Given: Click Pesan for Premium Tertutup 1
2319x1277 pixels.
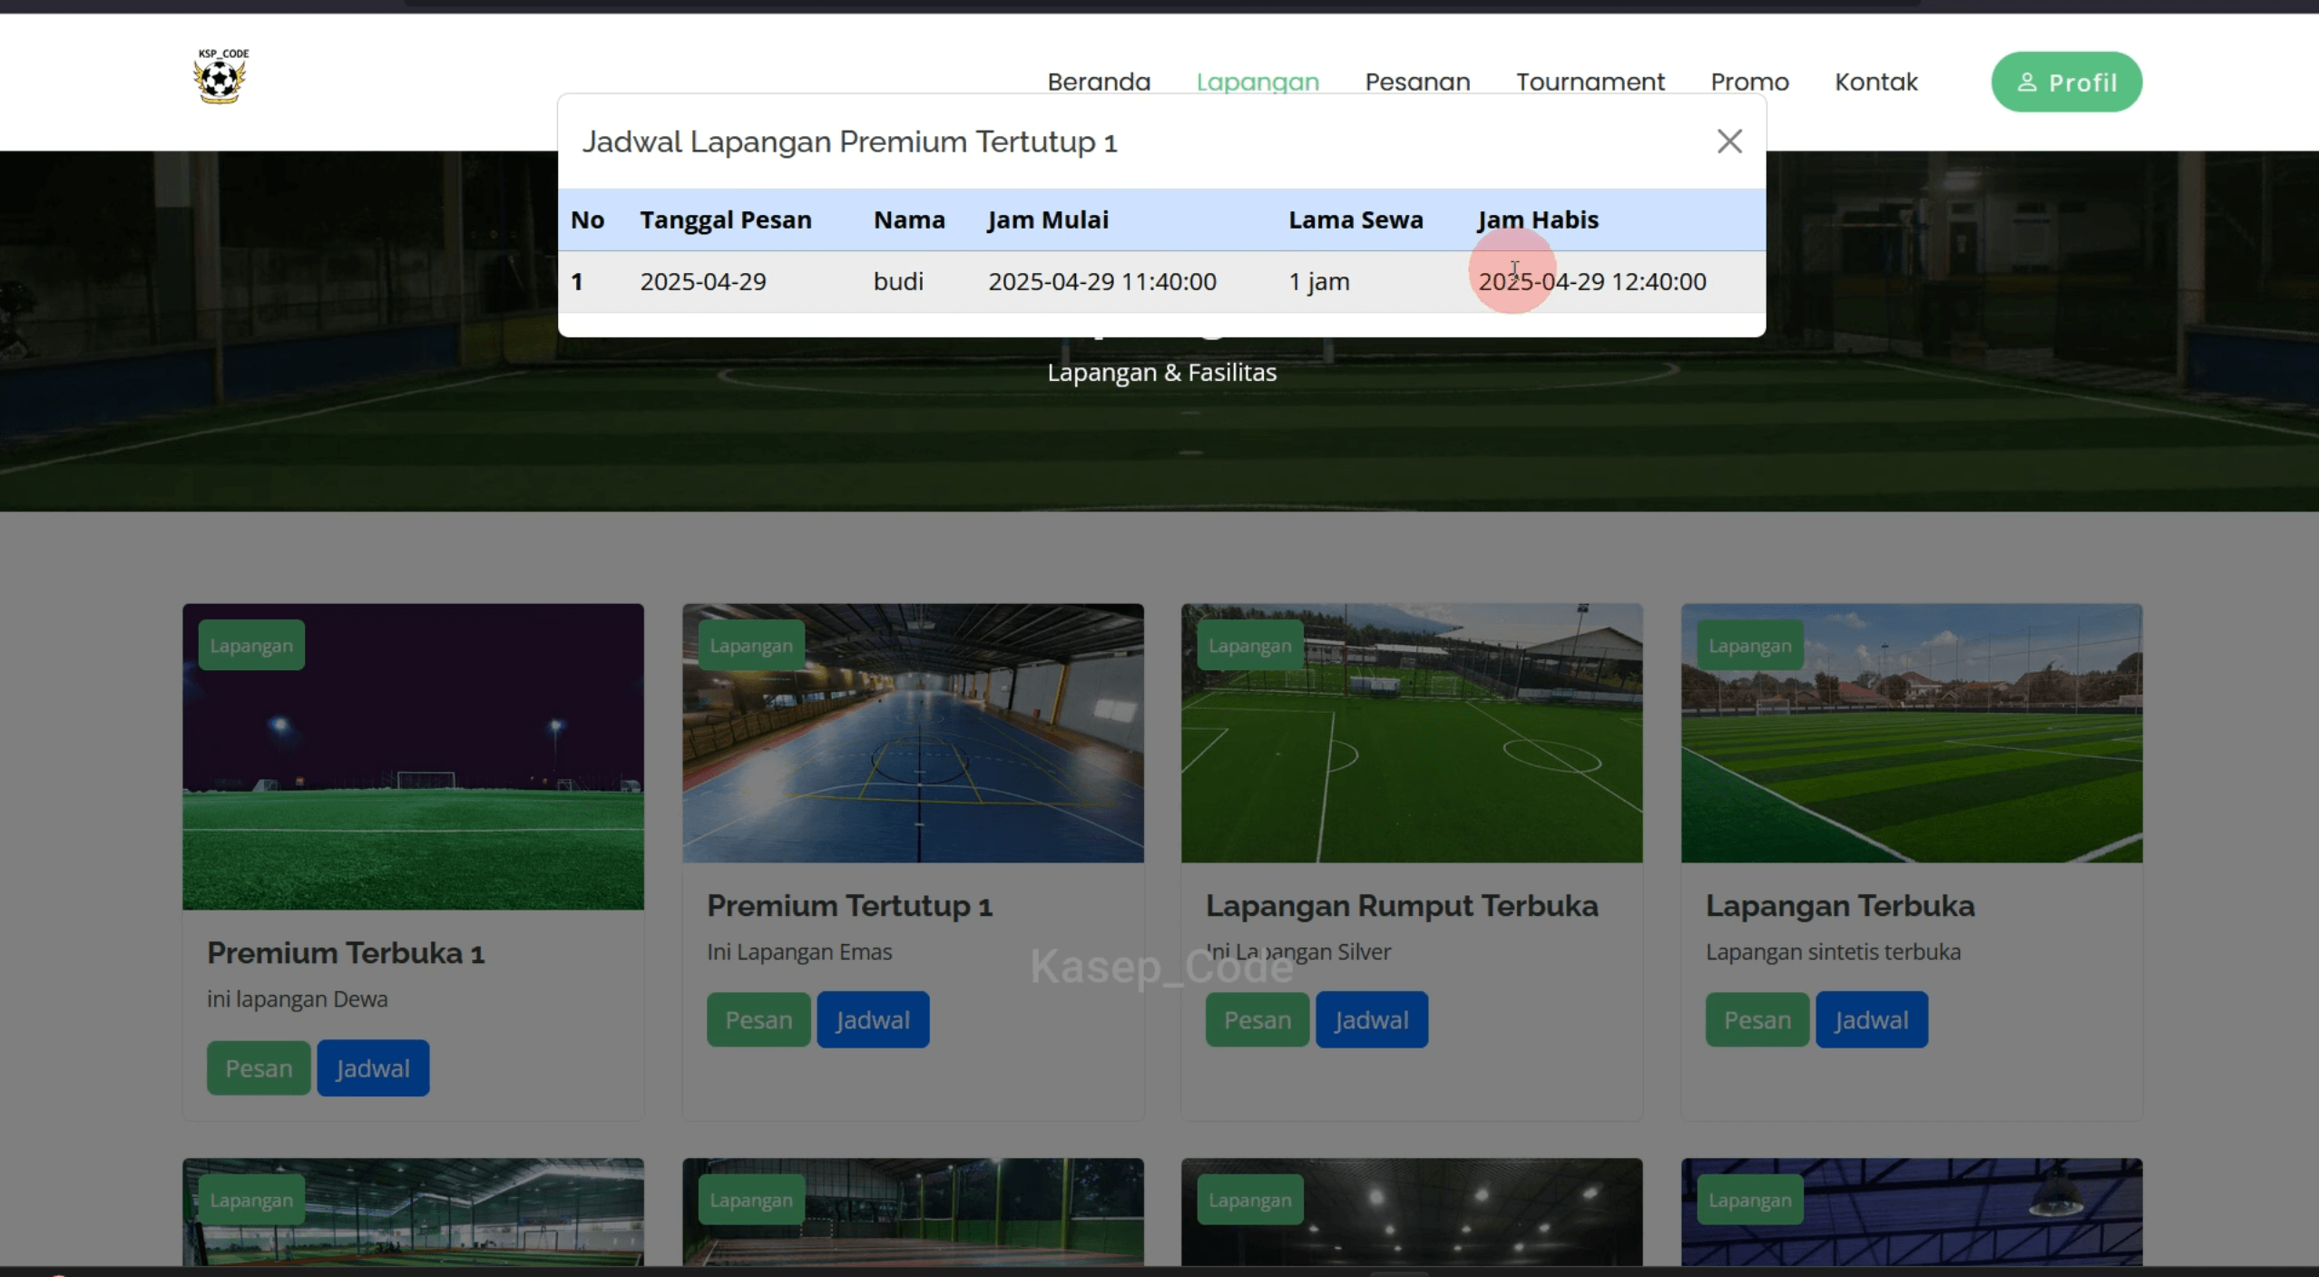Looking at the screenshot, I should [x=758, y=1019].
